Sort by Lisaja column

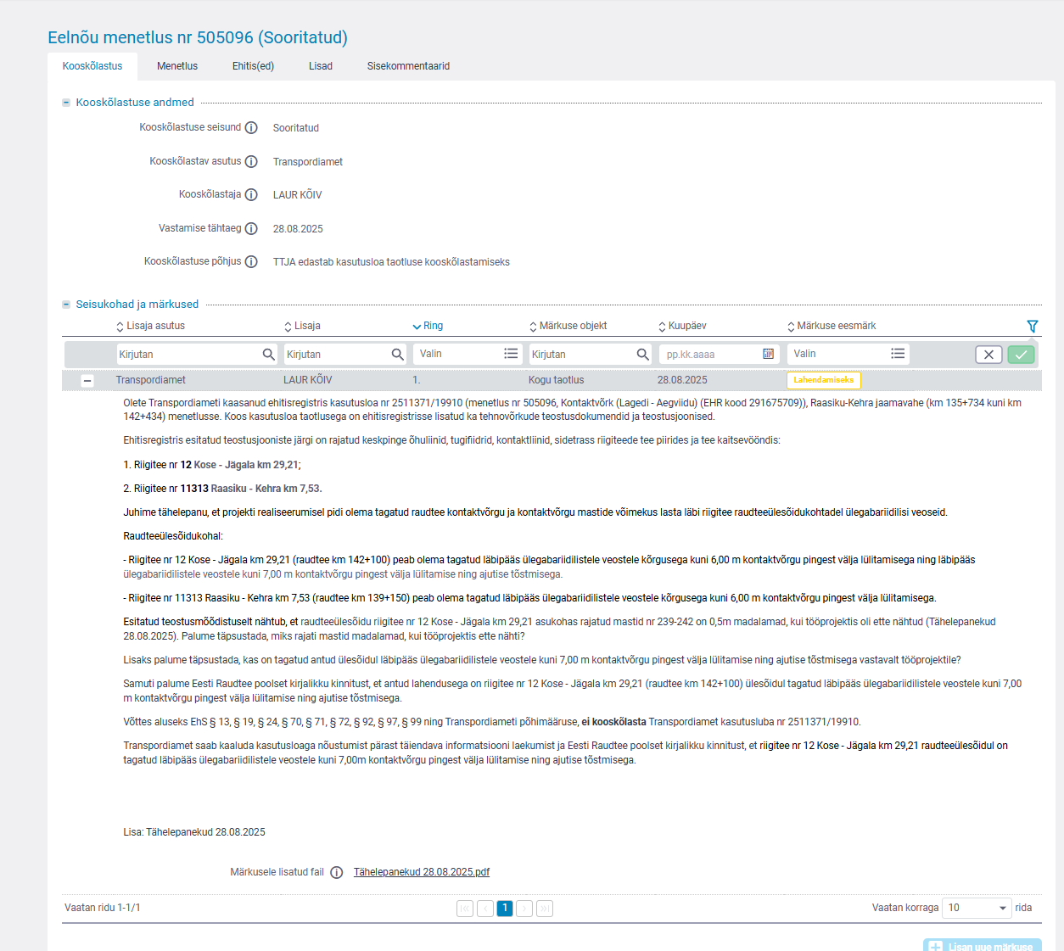pyautogui.click(x=302, y=327)
